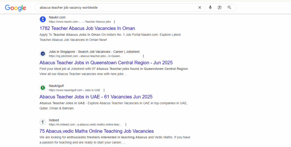Image resolution: width=291 pixels, height=147 pixels.
Task: Click into the search query input field
Action: pos(117,8)
